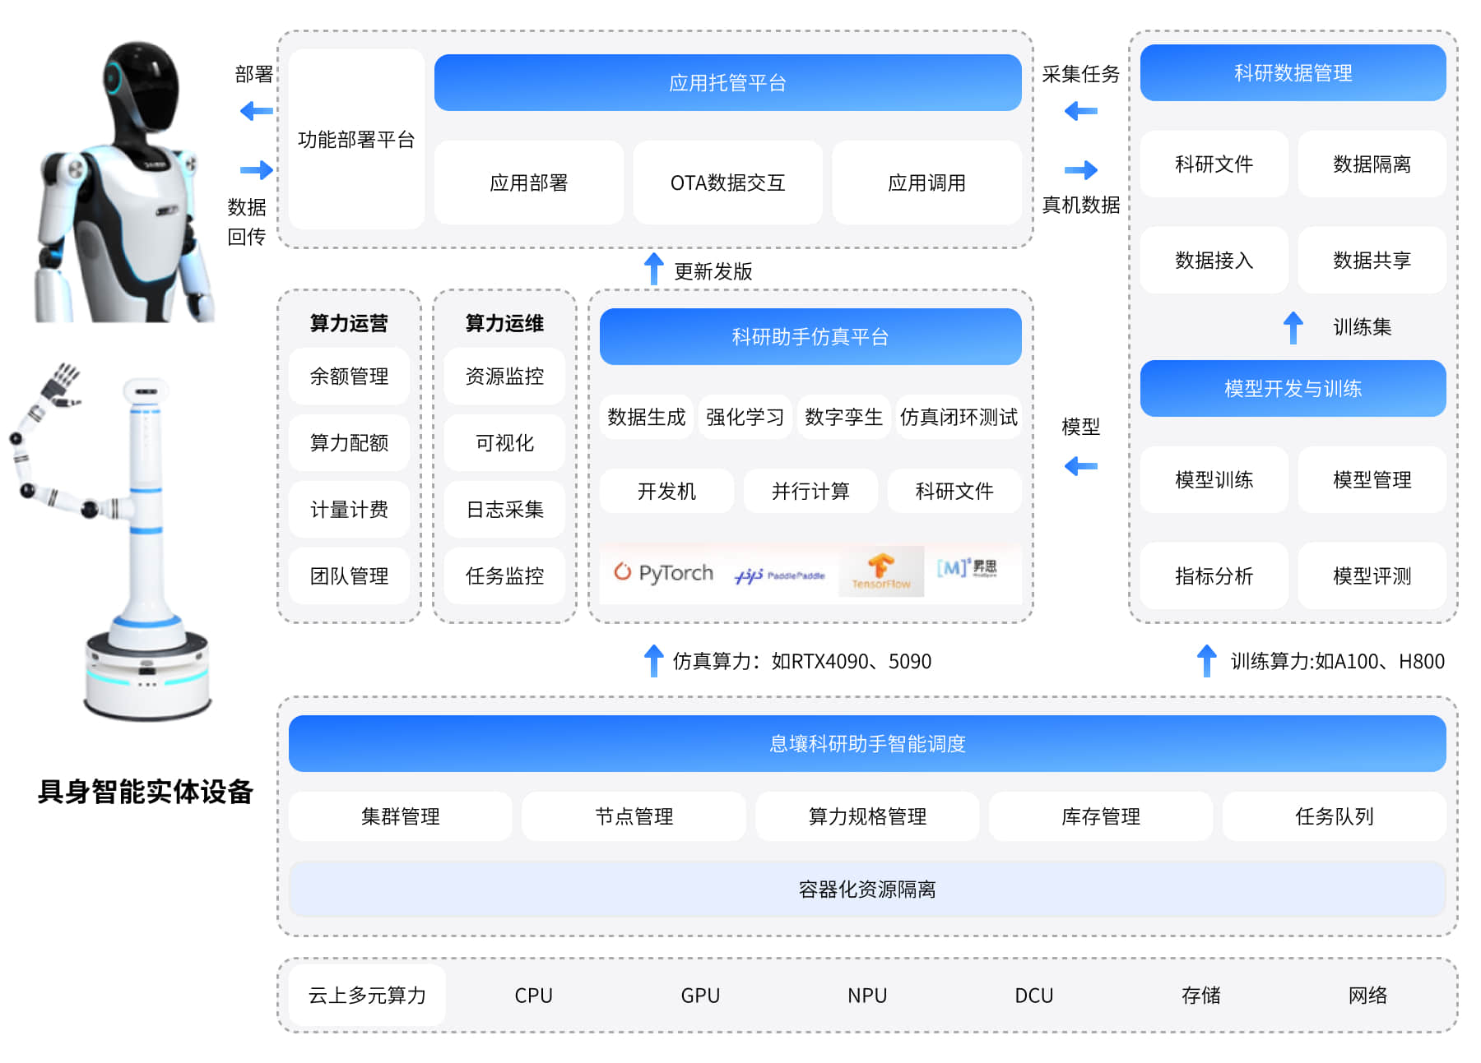Click the 科研数据管理 header
Viewport: 1481px width, 1063px height.
click(x=1293, y=72)
